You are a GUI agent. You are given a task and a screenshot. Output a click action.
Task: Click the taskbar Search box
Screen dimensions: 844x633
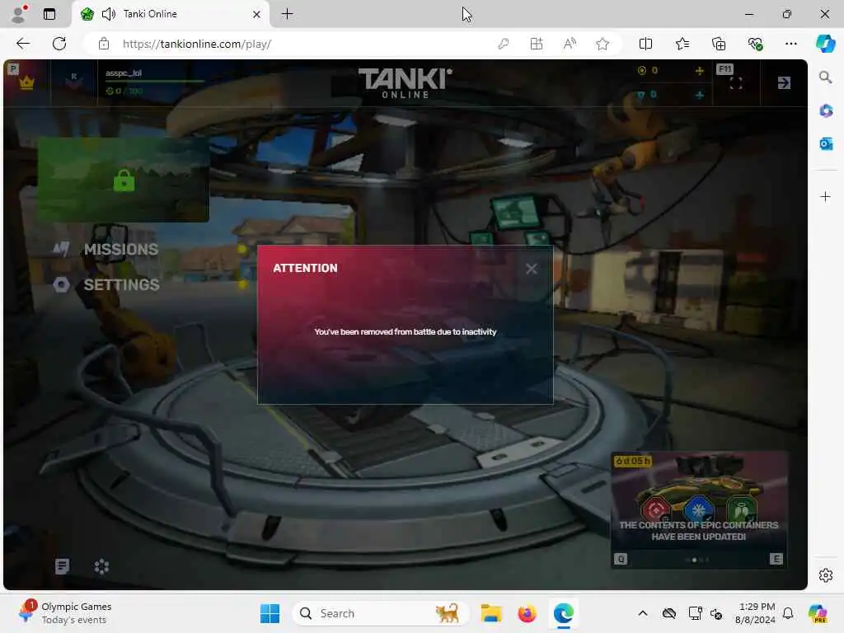[x=380, y=613]
